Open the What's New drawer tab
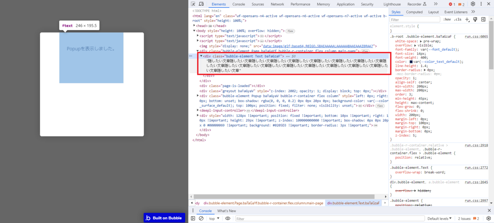494x223 pixels. [226, 211]
